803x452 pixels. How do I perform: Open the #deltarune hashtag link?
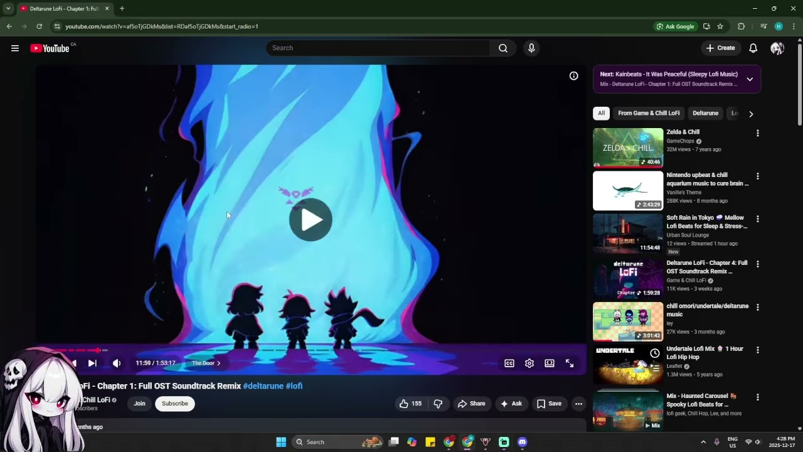coord(263,386)
